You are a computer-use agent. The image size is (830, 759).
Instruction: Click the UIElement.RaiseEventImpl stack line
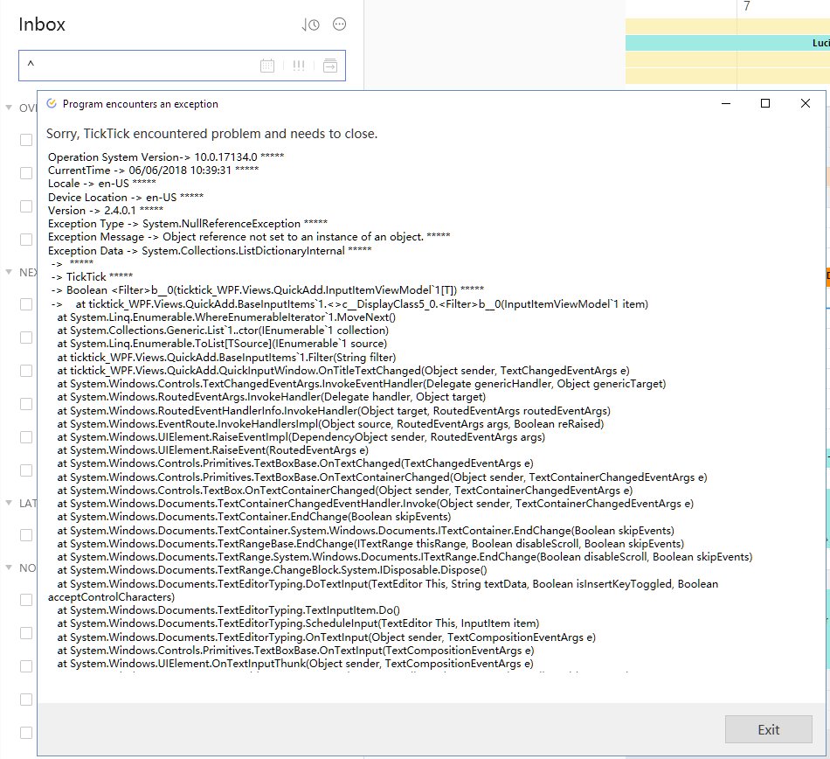pos(301,437)
